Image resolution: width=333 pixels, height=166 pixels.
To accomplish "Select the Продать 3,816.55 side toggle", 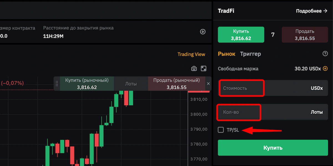I will click(x=304, y=34).
